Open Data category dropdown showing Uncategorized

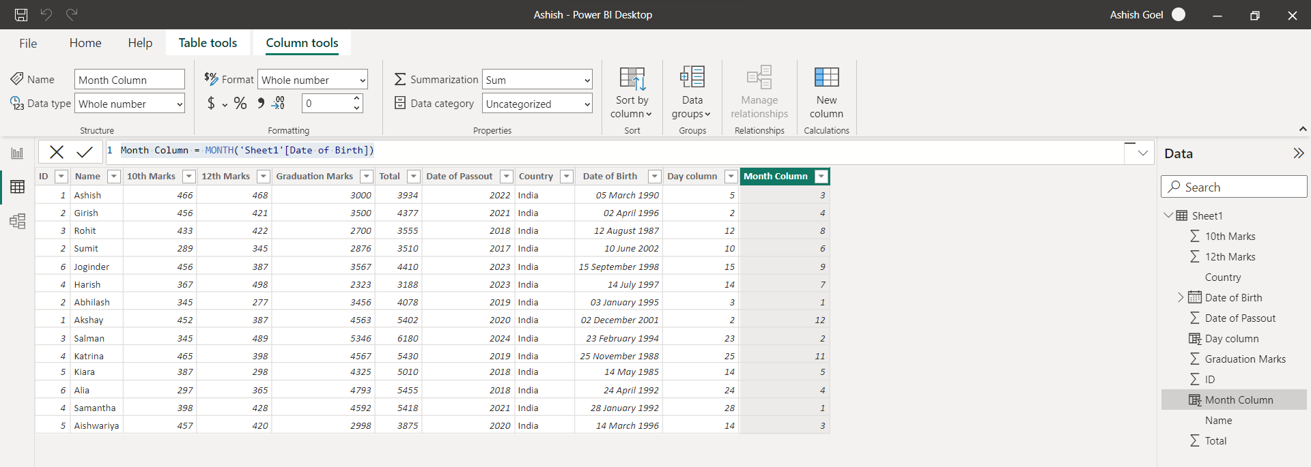[537, 104]
